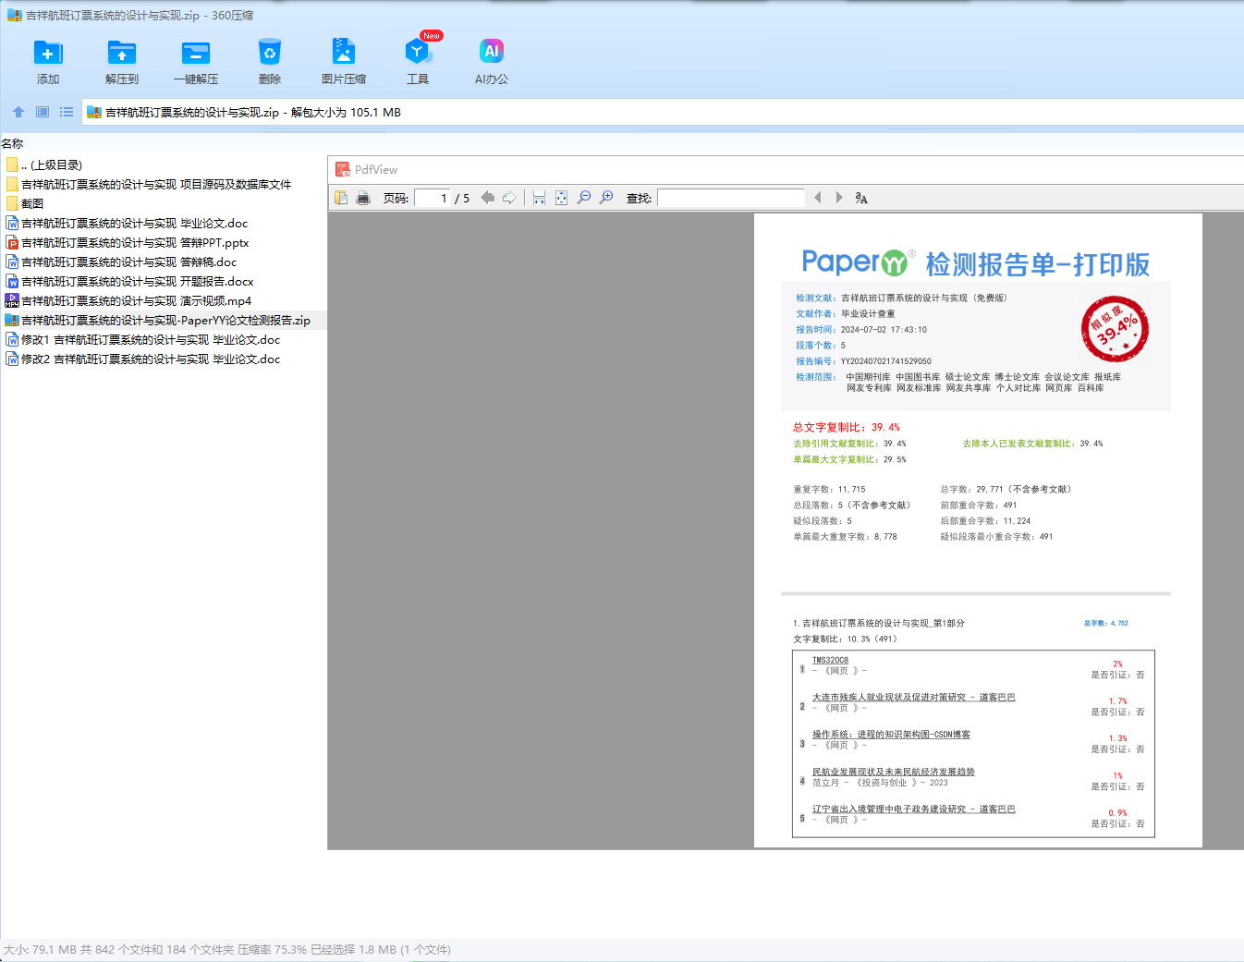Image resolution: width=1244 pixels, height=962 pixels.
Task: Zoom out the PDF preview
Action: pos(584,198)
